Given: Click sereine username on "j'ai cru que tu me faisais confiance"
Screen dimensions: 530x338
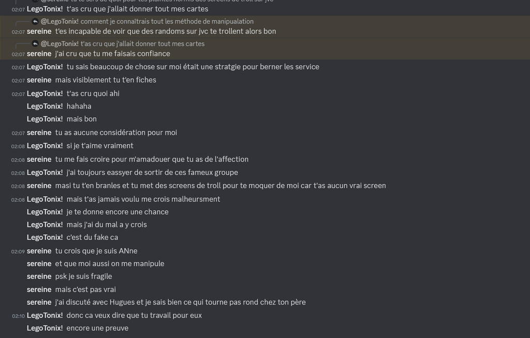Looking at the screenshot, I should point(39,54).
